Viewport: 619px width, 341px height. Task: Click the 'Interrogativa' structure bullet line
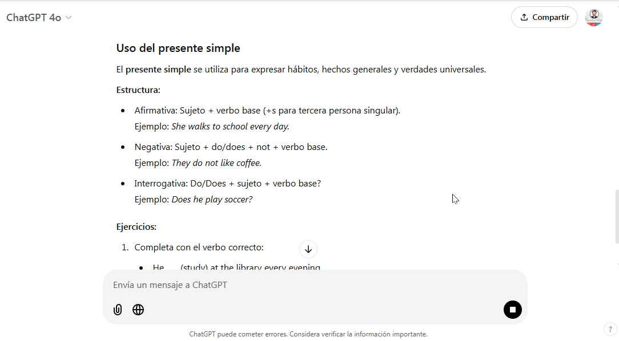(227, 184)
